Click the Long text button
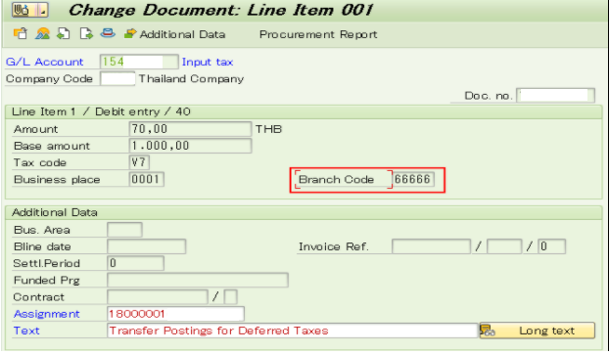The height and width of the screenshot is (354, 609). click(538, 331)
